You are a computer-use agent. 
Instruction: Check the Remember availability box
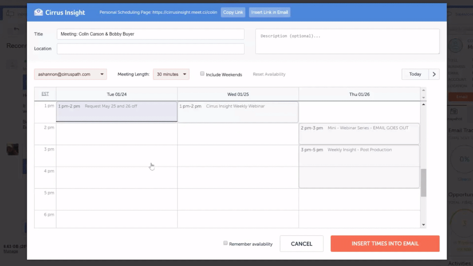point(225,243)
